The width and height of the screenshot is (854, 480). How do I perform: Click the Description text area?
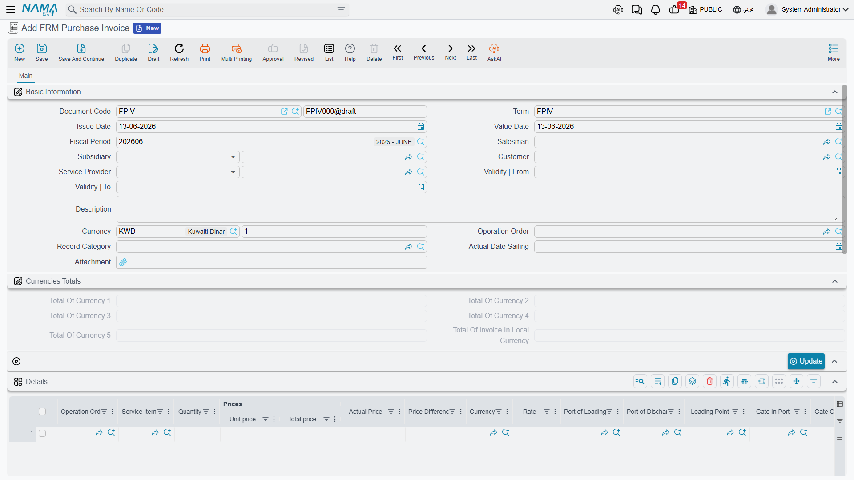pos(479,209)
